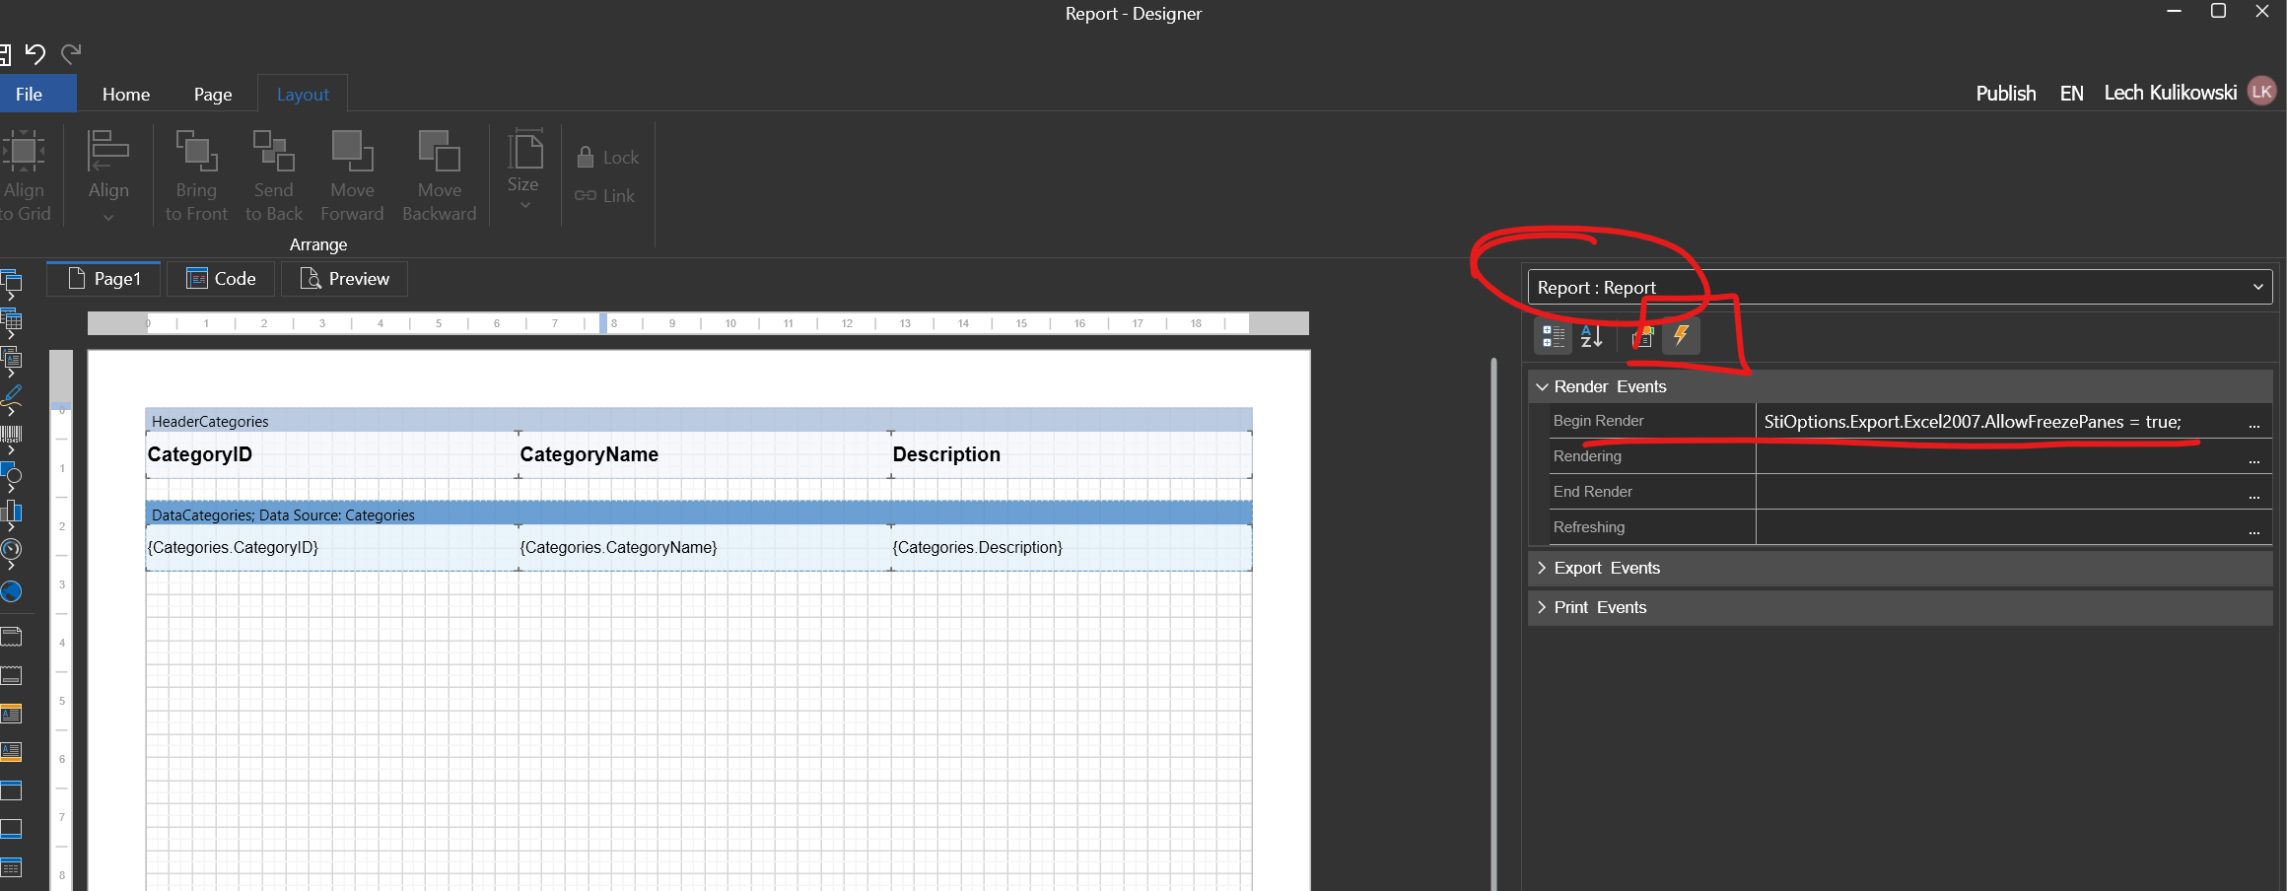This screenshot has width=2287, height=891.
Task: Toggle the Events lightning tab
Action: tap(1681, 336)
